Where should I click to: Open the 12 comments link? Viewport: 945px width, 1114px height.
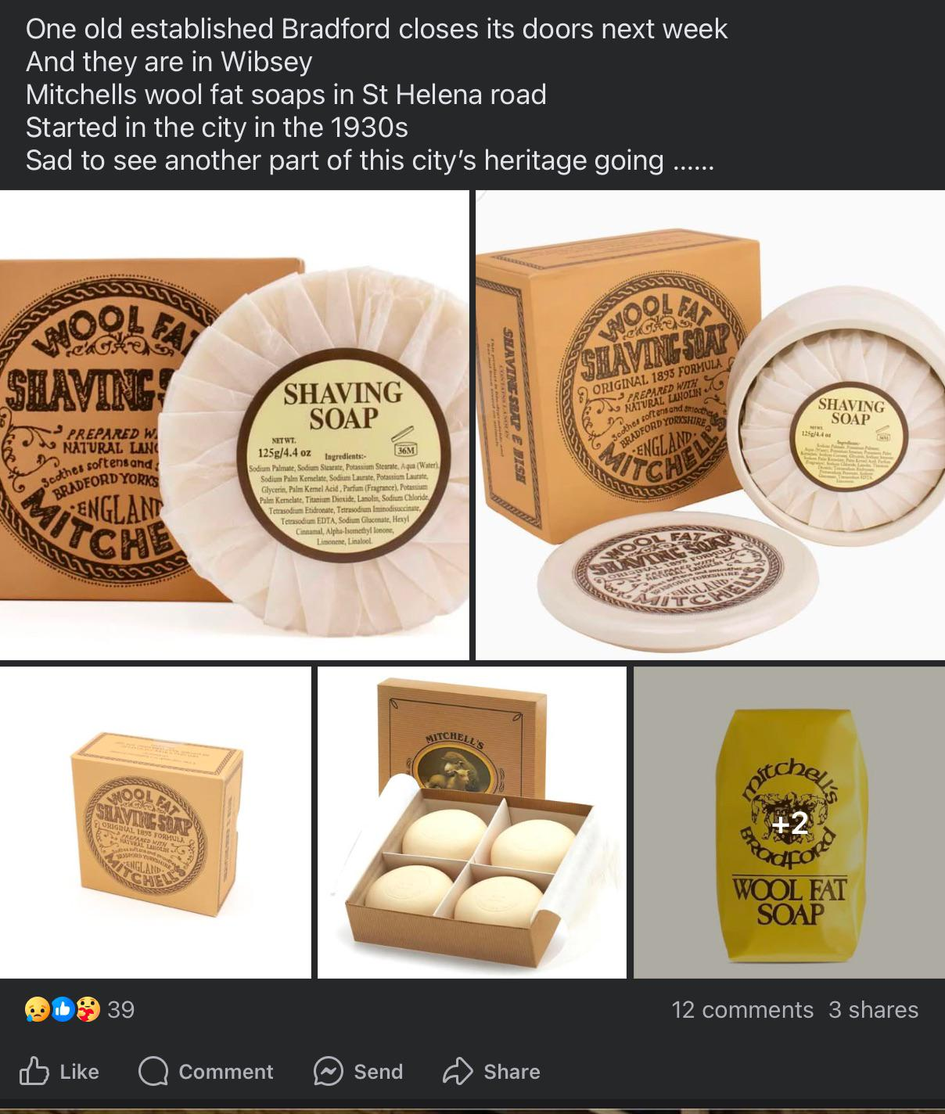742,1010
